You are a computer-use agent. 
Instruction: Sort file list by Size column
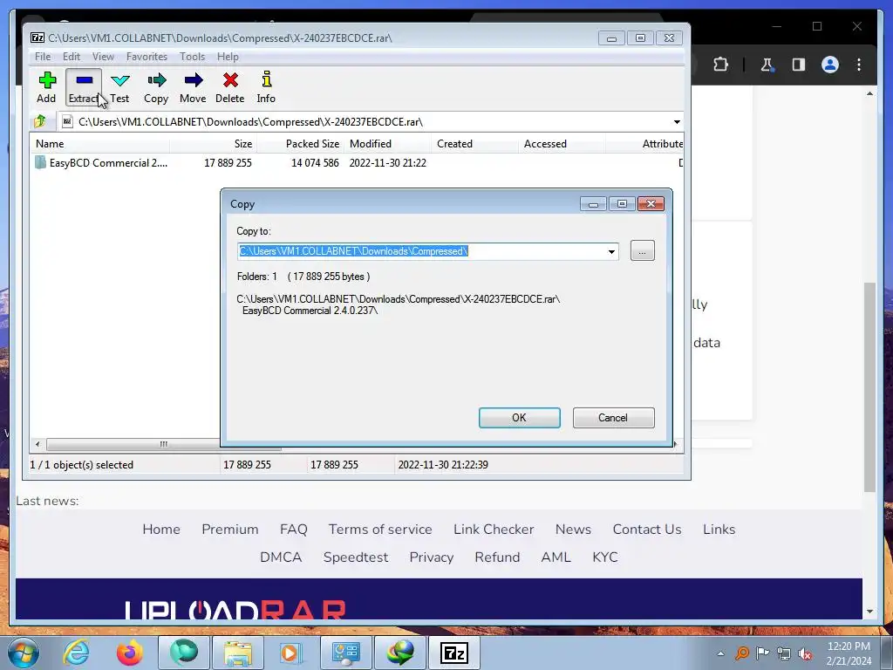coord(213,144)
